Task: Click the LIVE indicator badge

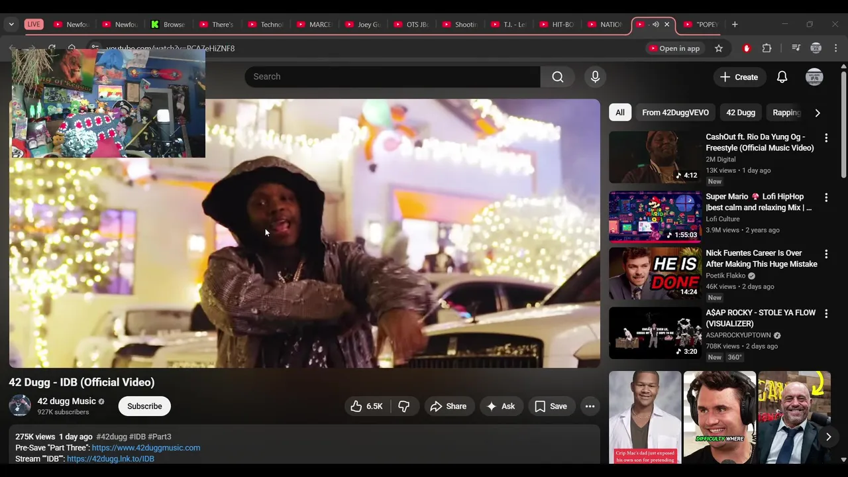Action: coord(34,25)
